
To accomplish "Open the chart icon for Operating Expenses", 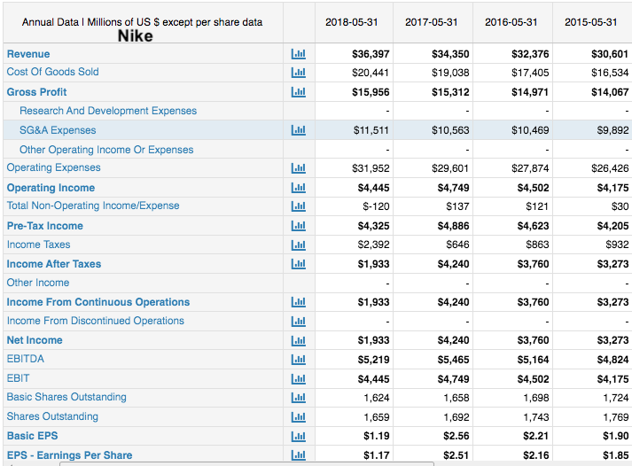I will pos(298,168).
